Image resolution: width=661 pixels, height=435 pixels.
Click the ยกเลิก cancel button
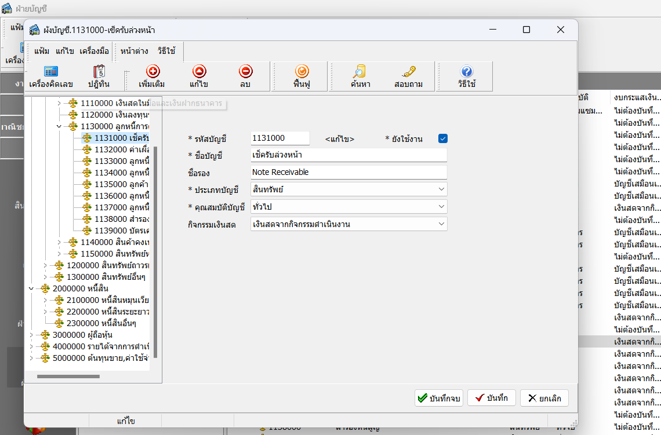pyautogui.click(x=544, y=398)
